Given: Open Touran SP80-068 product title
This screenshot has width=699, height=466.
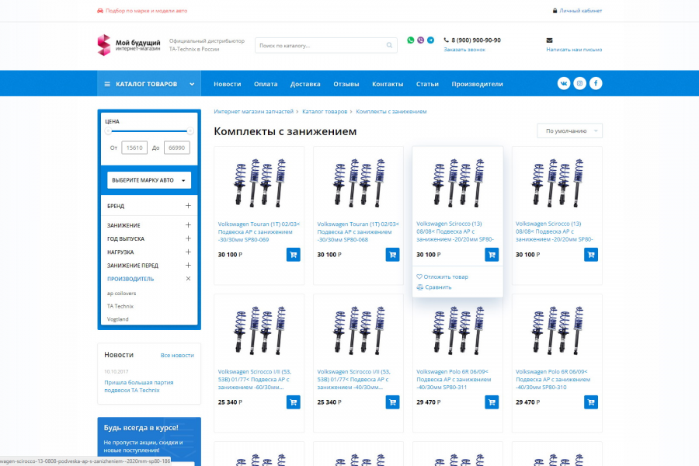Looking at the screenshot, I should click(358, 232).
